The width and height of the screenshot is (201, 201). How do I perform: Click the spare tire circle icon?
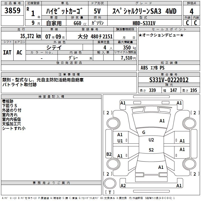110,183
